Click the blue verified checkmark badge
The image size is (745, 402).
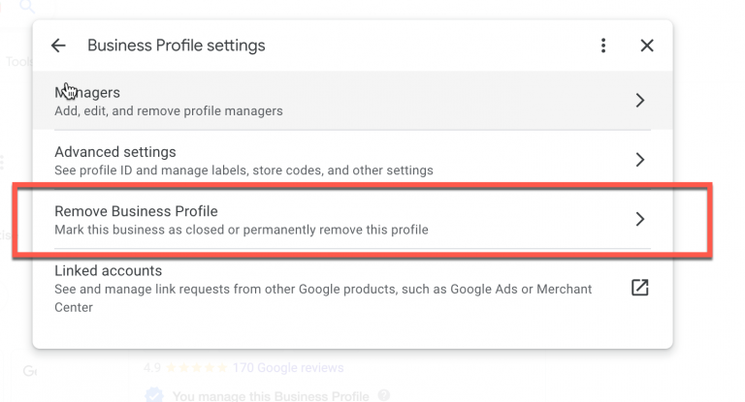pyautogui.click(x=153, y=395)
